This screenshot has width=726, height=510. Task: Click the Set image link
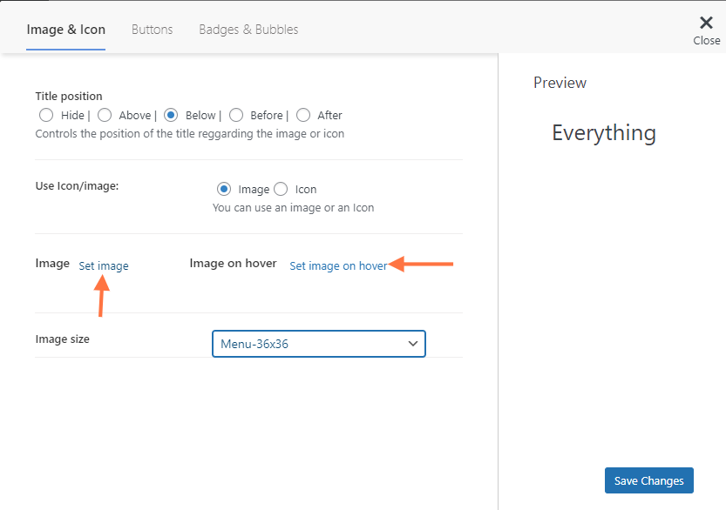[x=104, y=265]
